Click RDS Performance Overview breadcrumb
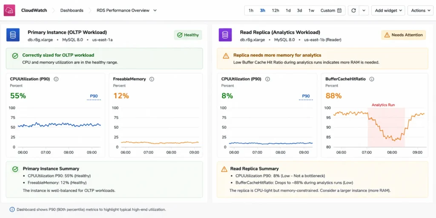The height and width of the screenshot is (218, 436). (x=123, y=10)
